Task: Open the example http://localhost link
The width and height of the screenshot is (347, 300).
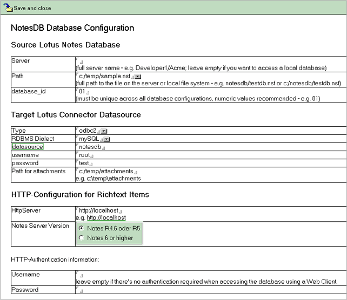Action: (x=106, y=217)
